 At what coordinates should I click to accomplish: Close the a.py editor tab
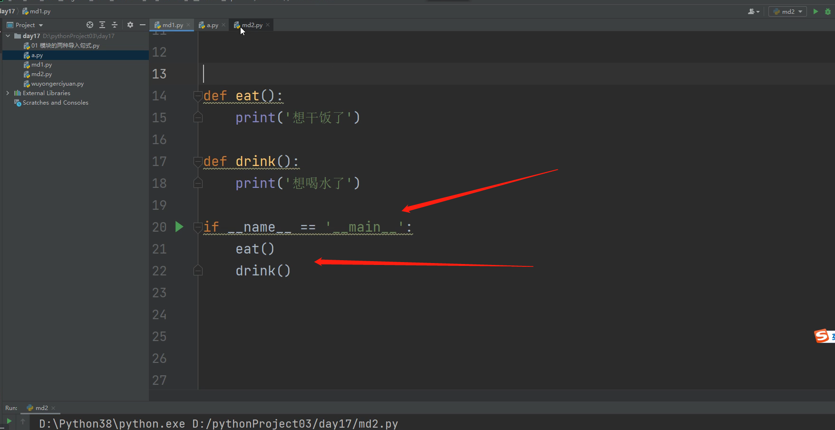pyautogui.click(x=223, y=25)
